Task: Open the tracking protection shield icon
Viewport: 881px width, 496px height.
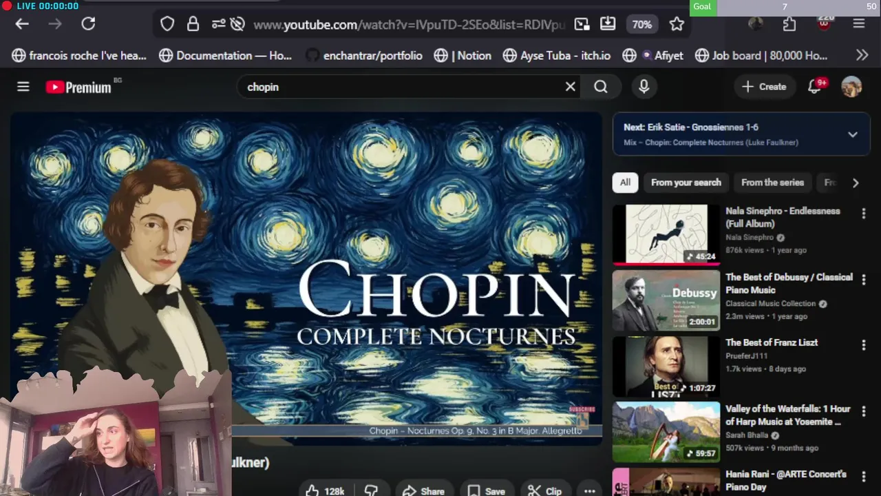Action: point(167,24)
